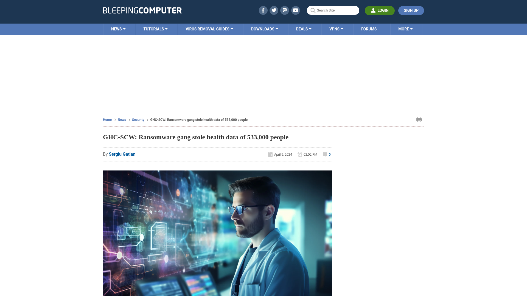Click the print article icon

[419, 119]
